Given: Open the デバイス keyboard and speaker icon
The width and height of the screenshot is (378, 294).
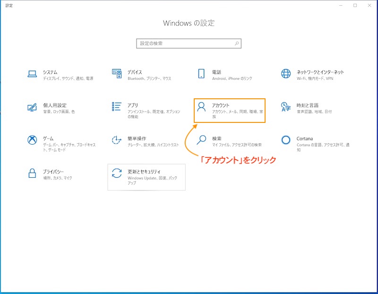Looking at the screenshot, I should click(x=117, y=74).
